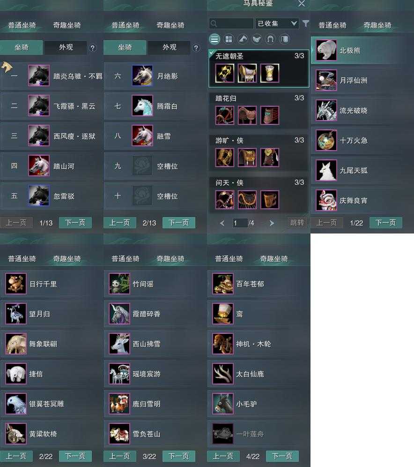414x467 pixels.
Task: Click 下一页 on page 1/13
Action: pyautogui.click(x=75, y=223)
